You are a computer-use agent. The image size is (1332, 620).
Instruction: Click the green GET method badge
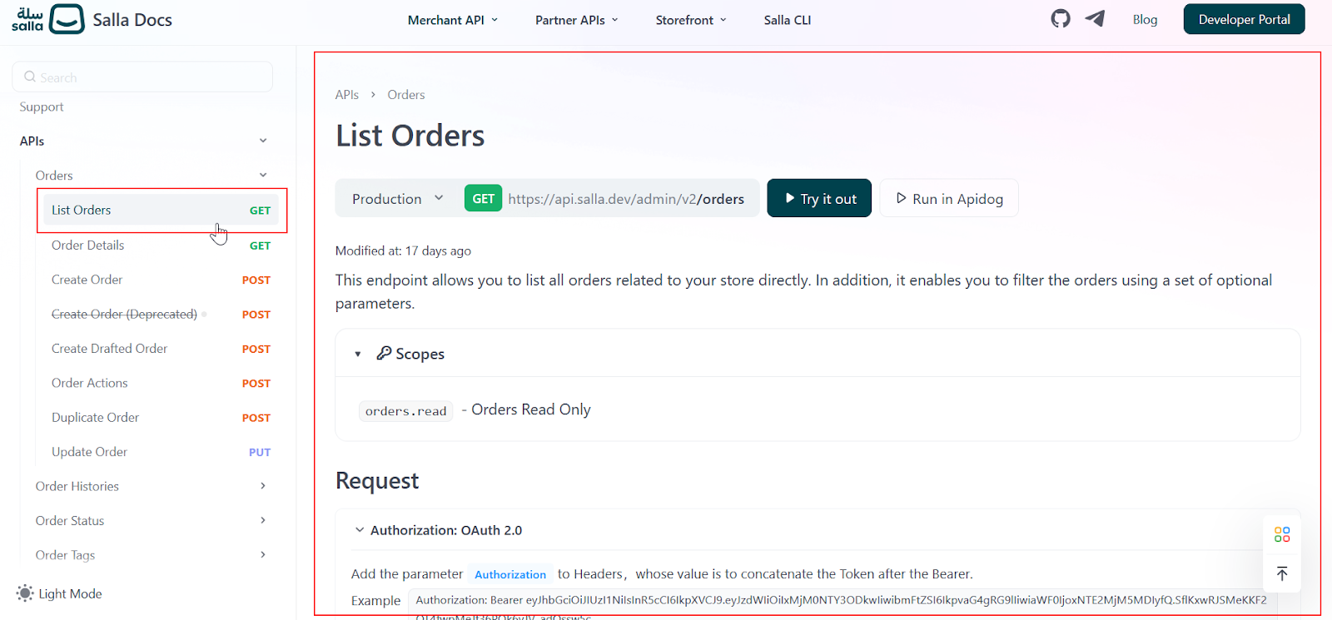[x=483, y=198]
